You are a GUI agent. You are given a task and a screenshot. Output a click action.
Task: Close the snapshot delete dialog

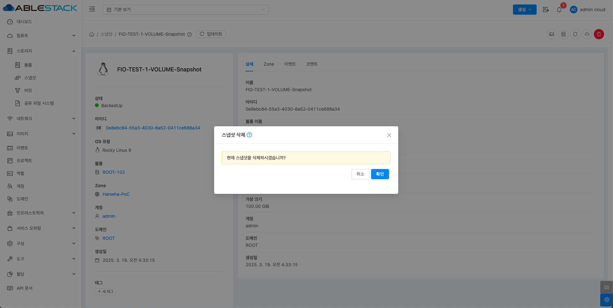coord(389,135)
